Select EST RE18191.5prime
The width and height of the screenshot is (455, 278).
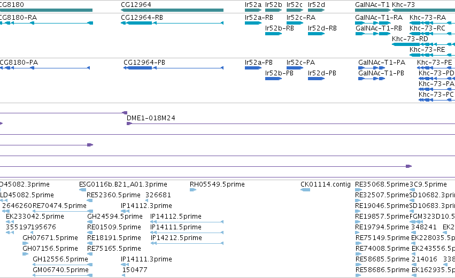point(114,238)
